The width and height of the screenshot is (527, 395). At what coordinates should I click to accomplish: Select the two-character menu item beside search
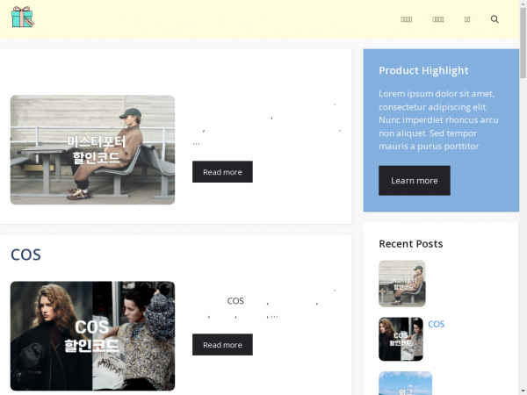tap(467, 19)
